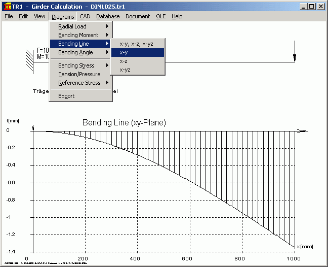Viewport: 328px width, 267px height.
Task: Maximize the Girder Calculation window
Action: coord(311,7)
